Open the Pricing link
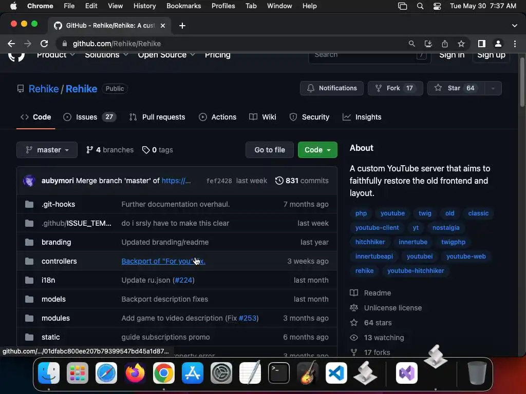The height and width of the screenshot is (394, 526). coord(218,55)
